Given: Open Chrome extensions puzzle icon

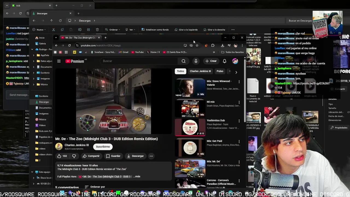Looking at the screenshot, I should click(213, 45).
